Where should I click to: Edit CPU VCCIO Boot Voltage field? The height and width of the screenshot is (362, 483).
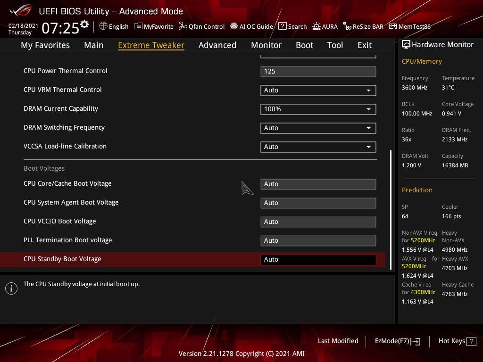point(318,222)
